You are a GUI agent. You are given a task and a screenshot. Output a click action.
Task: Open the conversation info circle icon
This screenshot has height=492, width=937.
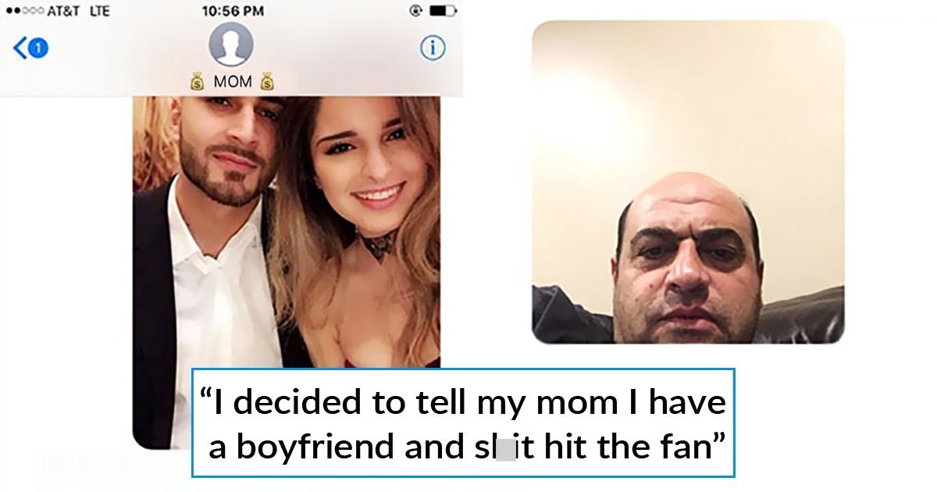(x=433, y=48)
